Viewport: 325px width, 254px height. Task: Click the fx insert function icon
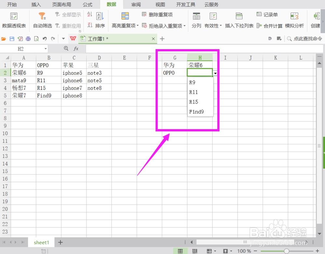(76, 49)
